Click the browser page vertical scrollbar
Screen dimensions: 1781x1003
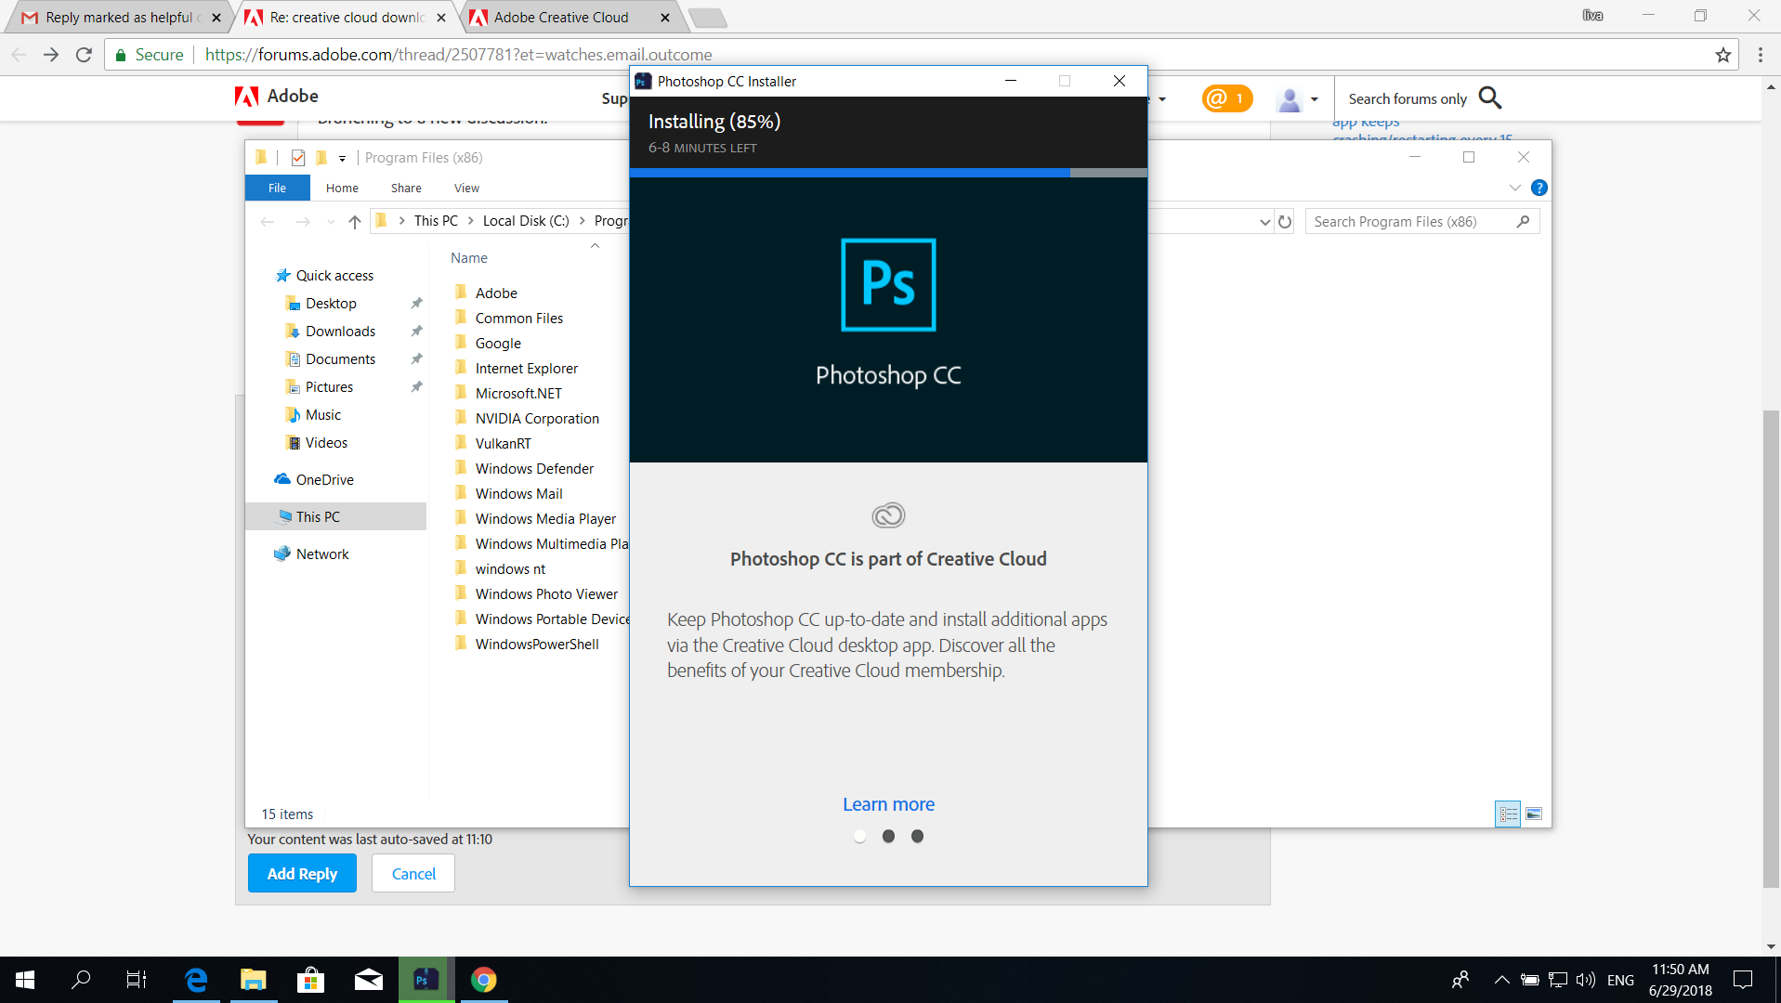click(1771, 647)
